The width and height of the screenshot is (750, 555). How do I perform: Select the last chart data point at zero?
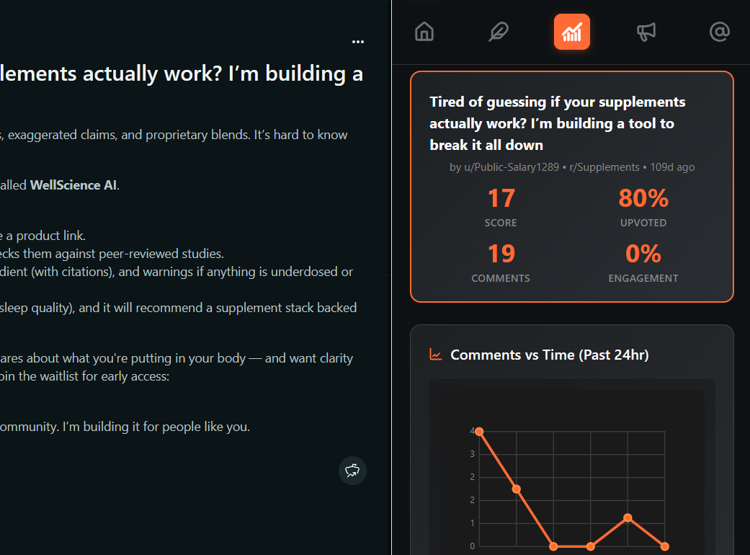click(664, 546)
